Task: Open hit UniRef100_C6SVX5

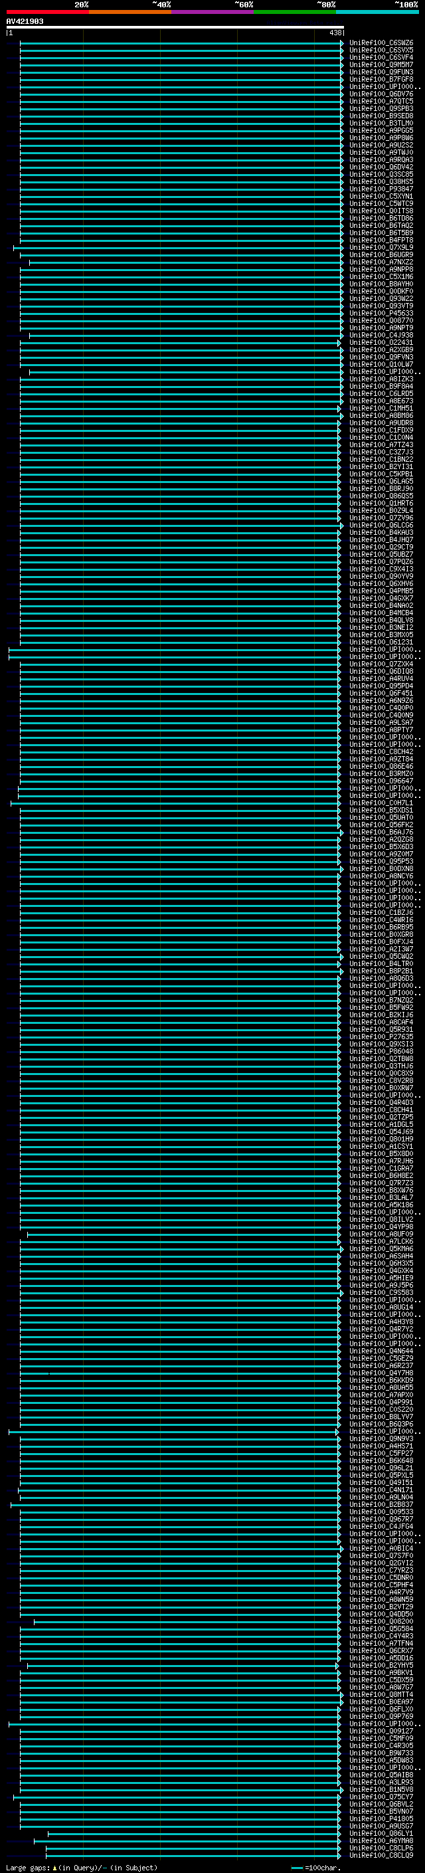Action: [381, 50]
